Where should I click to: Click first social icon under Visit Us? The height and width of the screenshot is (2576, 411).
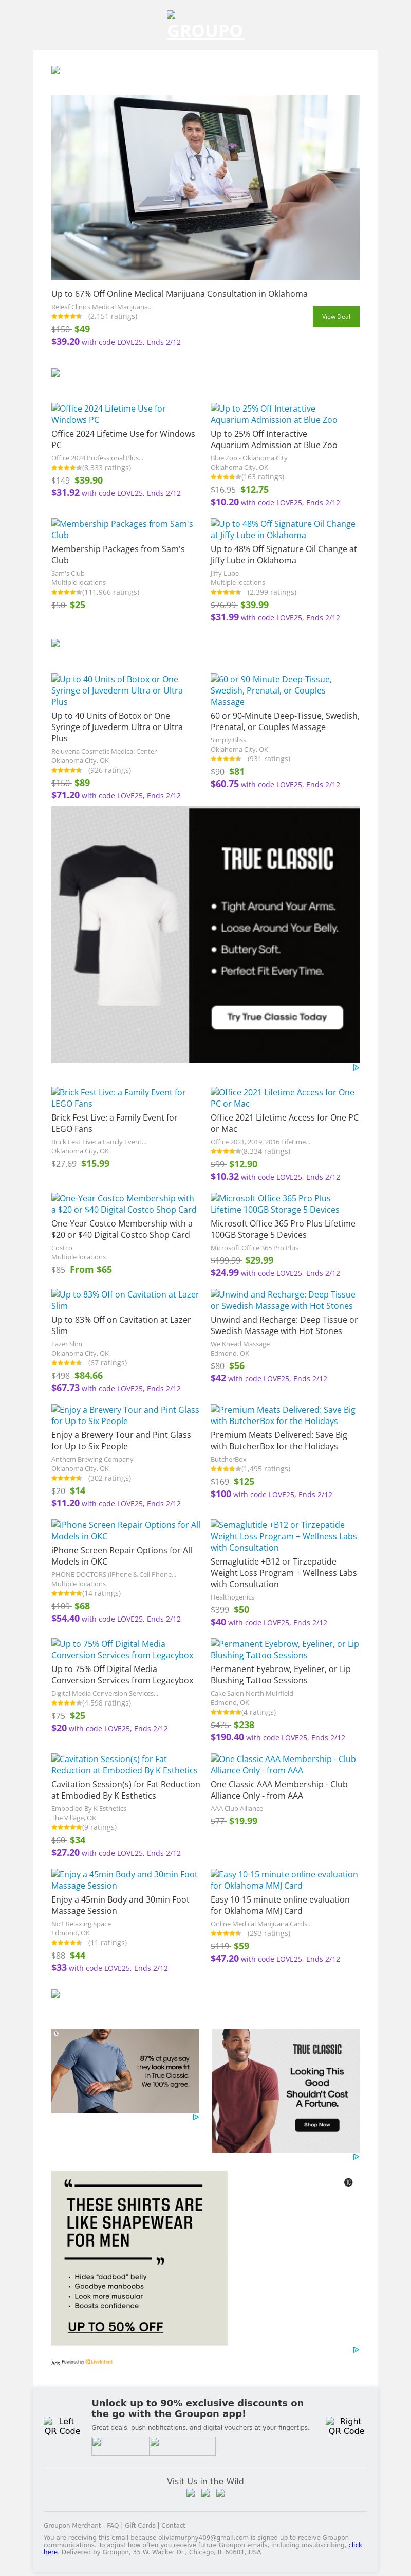192,2493
